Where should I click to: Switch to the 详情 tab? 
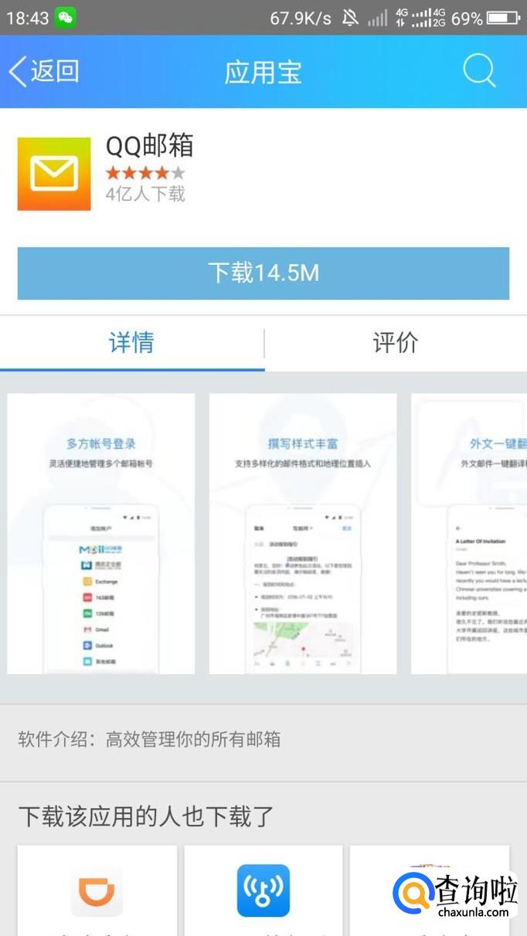pyautogui.click(x=132, y=342)
